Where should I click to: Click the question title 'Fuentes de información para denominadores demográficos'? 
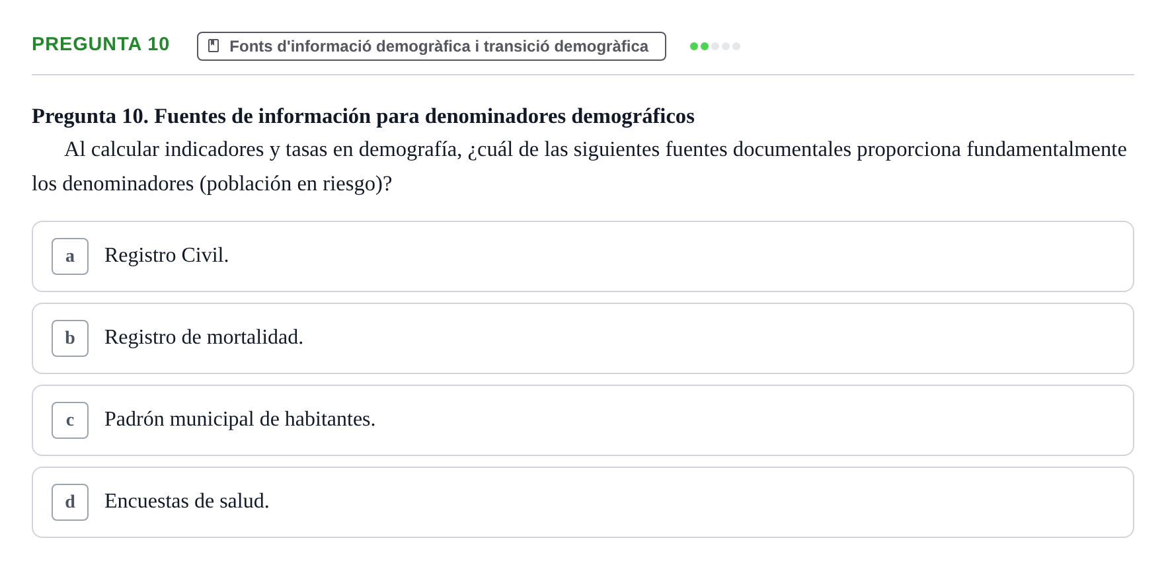(x=424, y=116)
